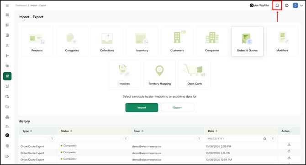
Task: Click the Export button
Action: coord(177,108)
